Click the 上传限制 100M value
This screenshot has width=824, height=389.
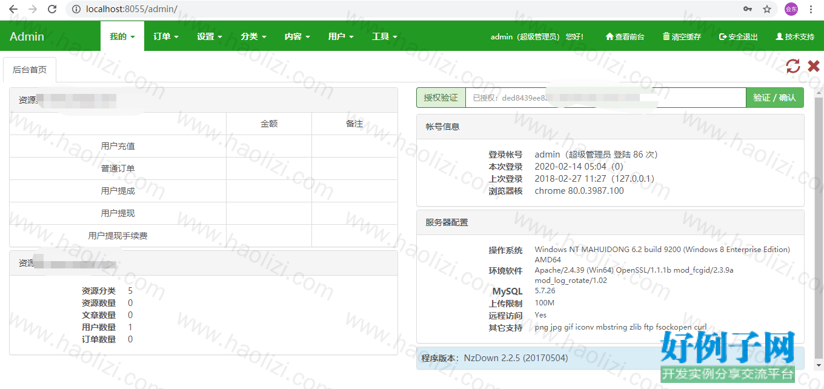pos(545,303)
